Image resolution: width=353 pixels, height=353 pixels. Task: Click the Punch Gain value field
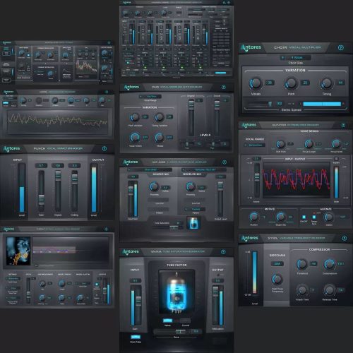point(41,166)
